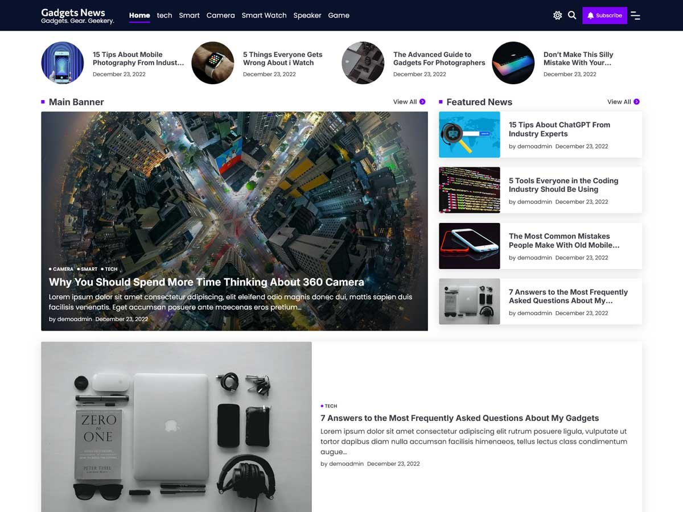Screen dimensions: 683x512
Task: Open the smartwatch round thumbnail
Action: [213, 63]
